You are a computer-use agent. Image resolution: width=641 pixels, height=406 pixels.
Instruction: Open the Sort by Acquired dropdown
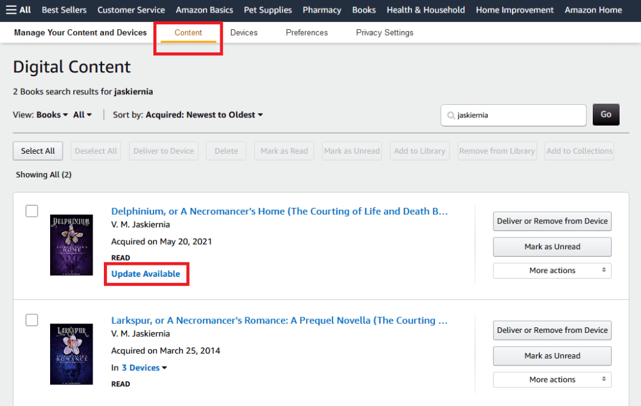[204, 115]
